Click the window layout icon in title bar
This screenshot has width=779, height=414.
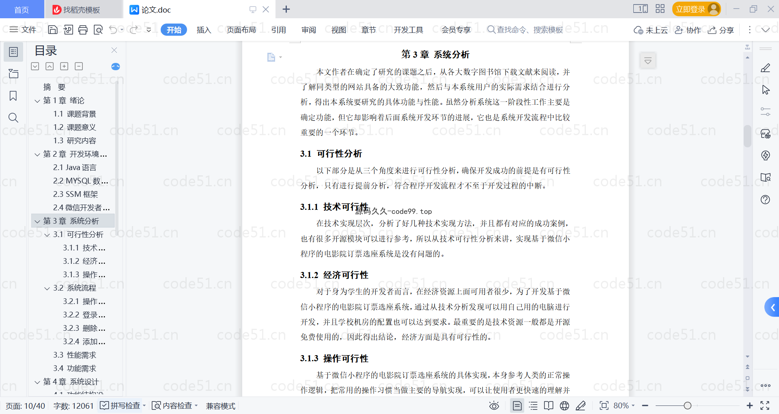[x=640, y=9]
